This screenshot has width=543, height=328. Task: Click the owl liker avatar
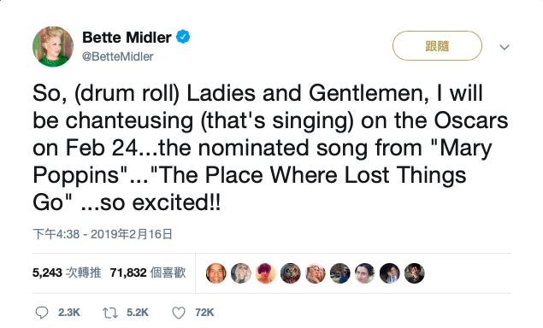point(291,273)
